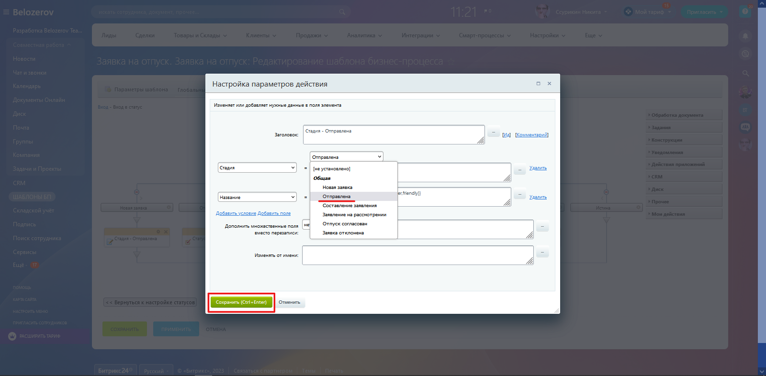Viewport: 766px width, 376px height.
Task: Open the Русский language selector
Action: pyautogui.click(x=156, y=371)
